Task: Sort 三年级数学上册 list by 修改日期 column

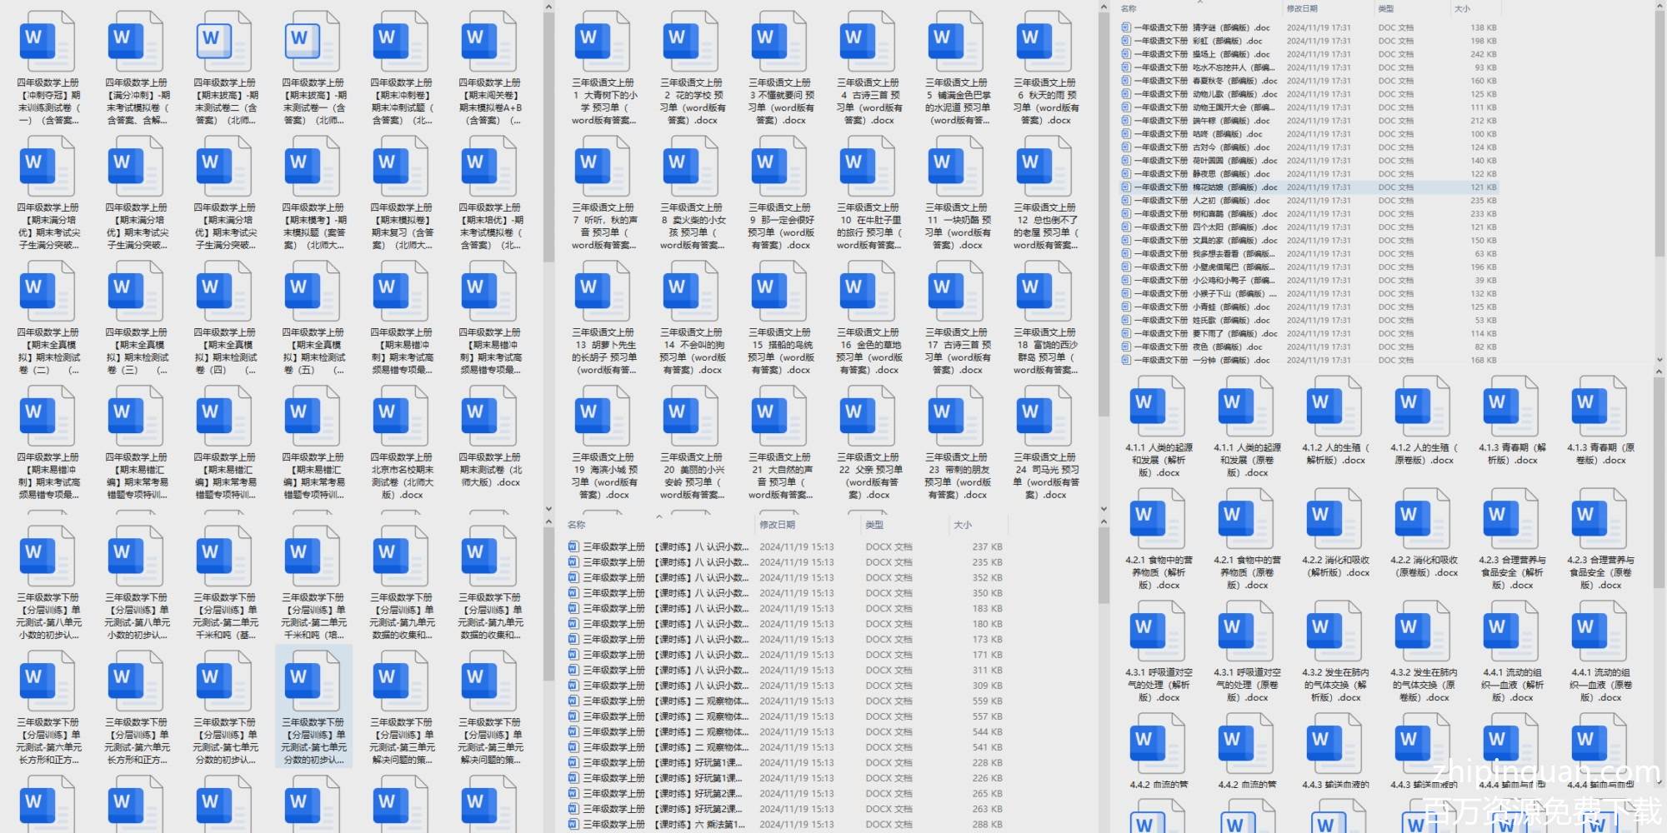Action: tap(777, 525)
